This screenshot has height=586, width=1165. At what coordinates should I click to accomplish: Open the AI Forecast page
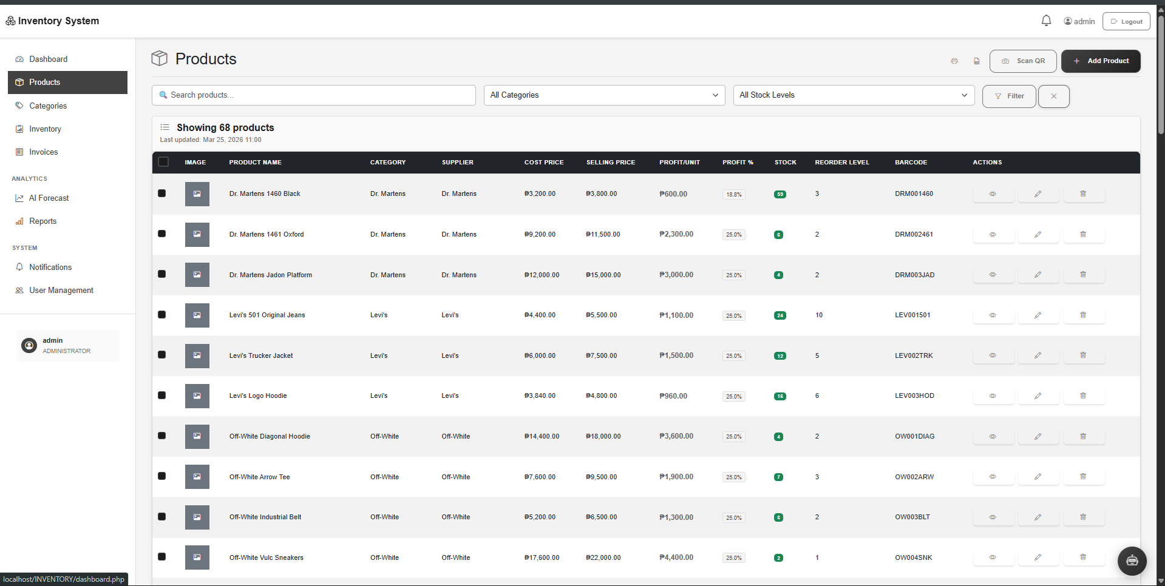tap(49, 198)
